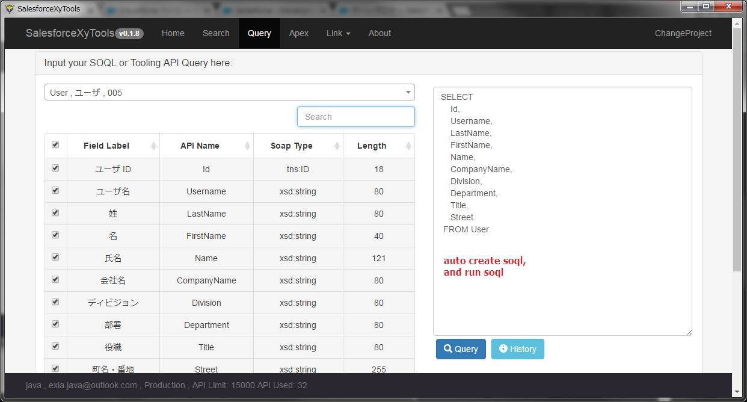Select the Query tab
747x402 pixels.
point(259,33)
